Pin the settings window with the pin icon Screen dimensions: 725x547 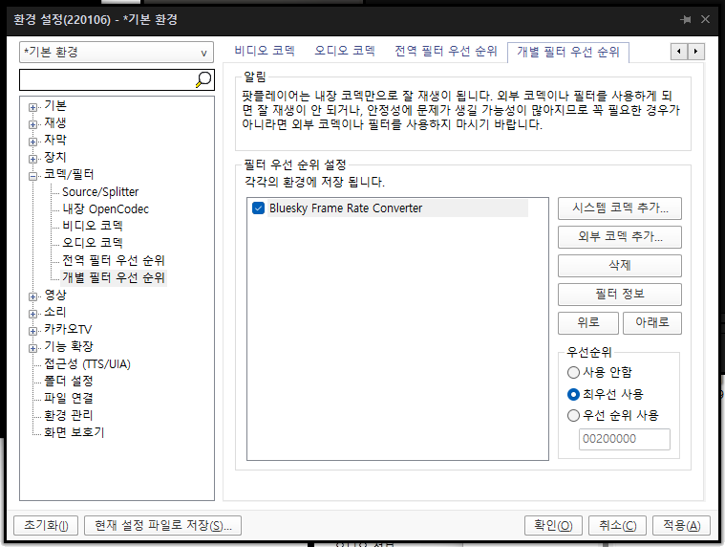tap(686, 19)
